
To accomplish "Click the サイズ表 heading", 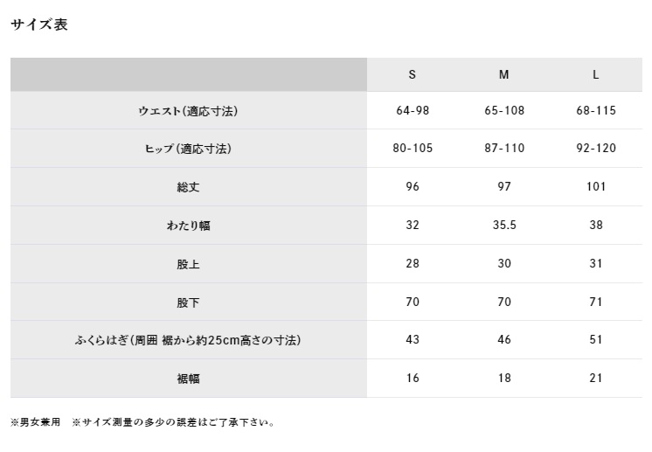I will (39, 25).
